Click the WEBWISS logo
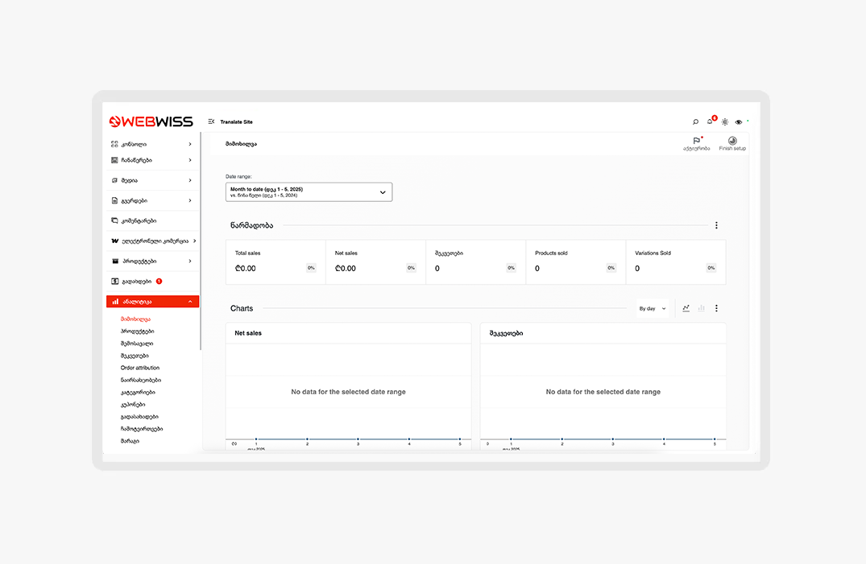The height and width of the screenshot is (564, 866). coord(151,121)
